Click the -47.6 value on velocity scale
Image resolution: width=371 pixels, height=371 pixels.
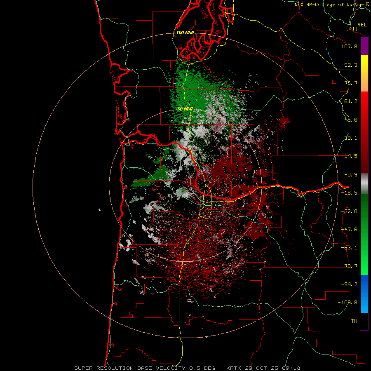click(x=349, y=230)
